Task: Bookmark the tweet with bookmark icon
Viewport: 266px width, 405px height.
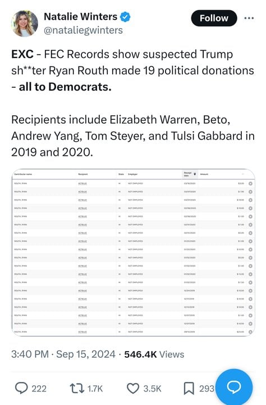Action: (x=189, y=389)
